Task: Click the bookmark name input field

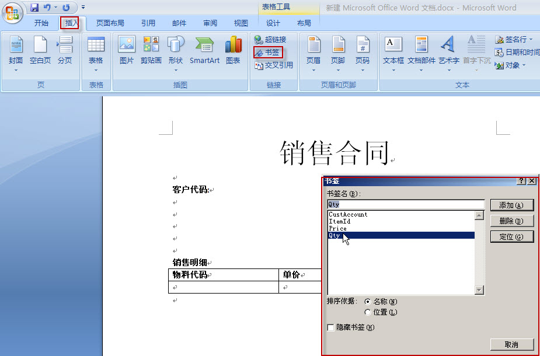Action: [x=406, y=204]
